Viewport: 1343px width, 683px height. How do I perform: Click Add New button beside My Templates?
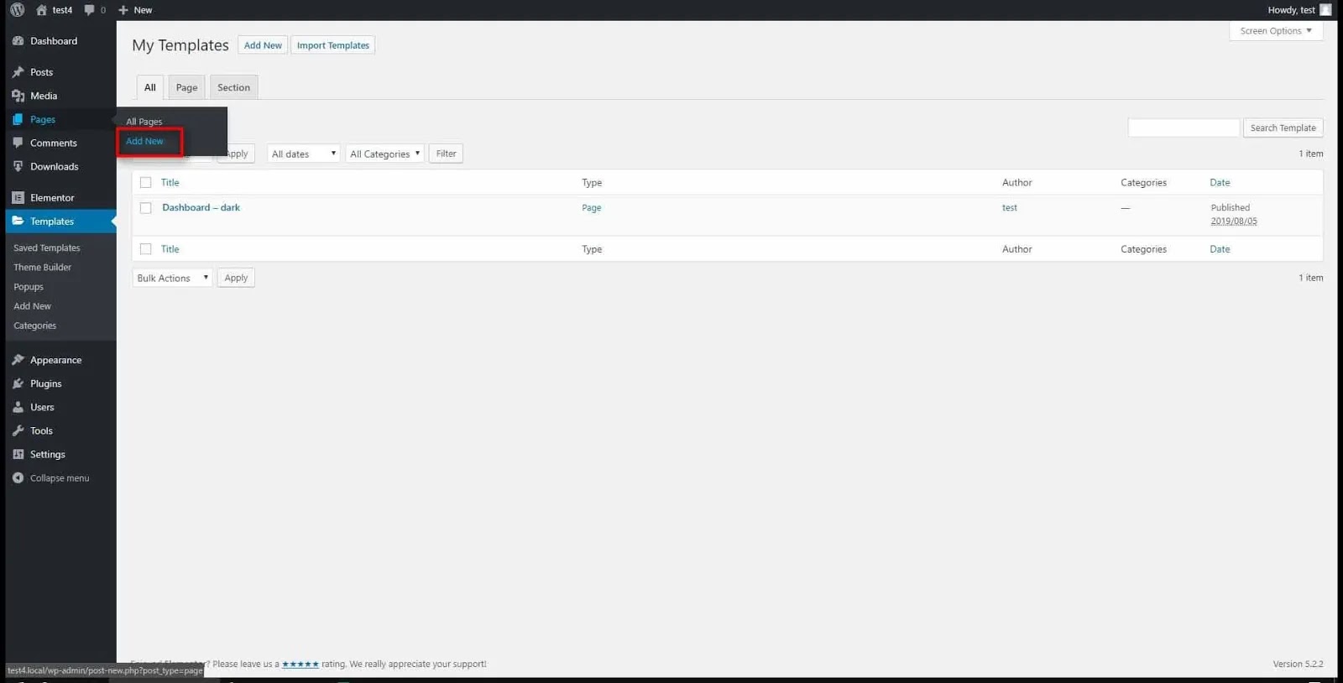pos(263,45)
